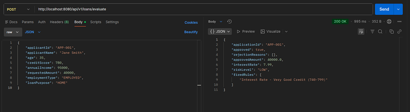Open the Settings tab
The image size is (410, 112).
click(x=112, y=22)
